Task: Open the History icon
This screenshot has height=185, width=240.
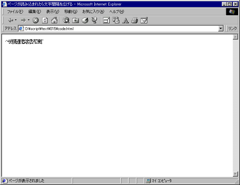Action: (x=85, y=20)
